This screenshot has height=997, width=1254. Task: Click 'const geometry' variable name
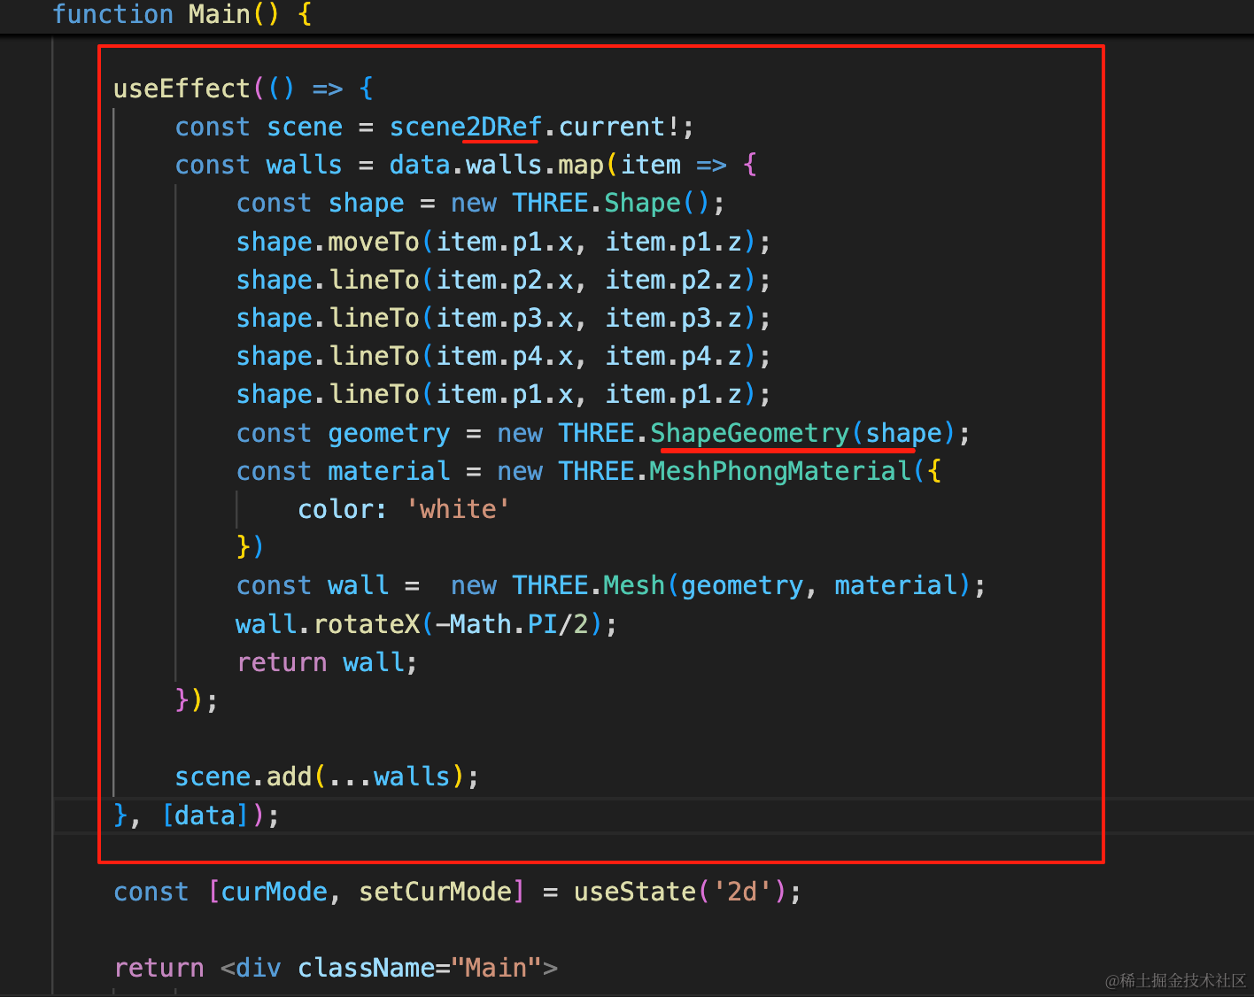(x=389, y=433)
